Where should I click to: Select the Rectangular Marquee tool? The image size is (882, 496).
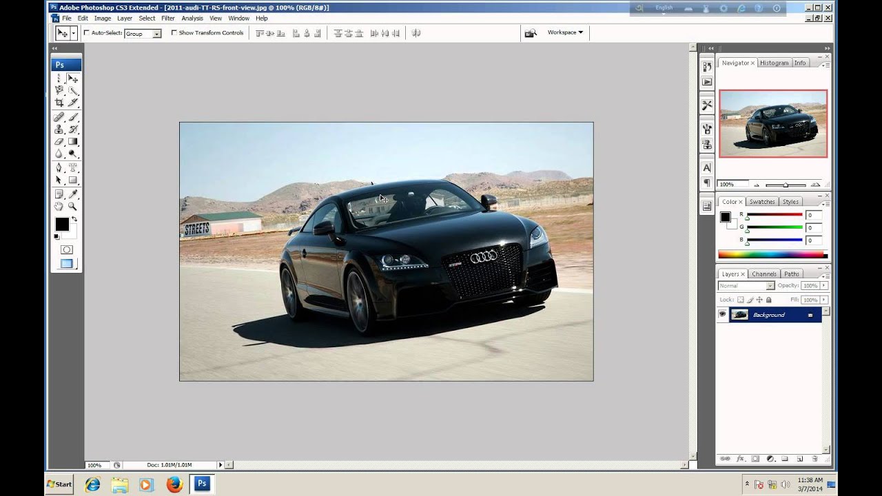pos(59,79)
